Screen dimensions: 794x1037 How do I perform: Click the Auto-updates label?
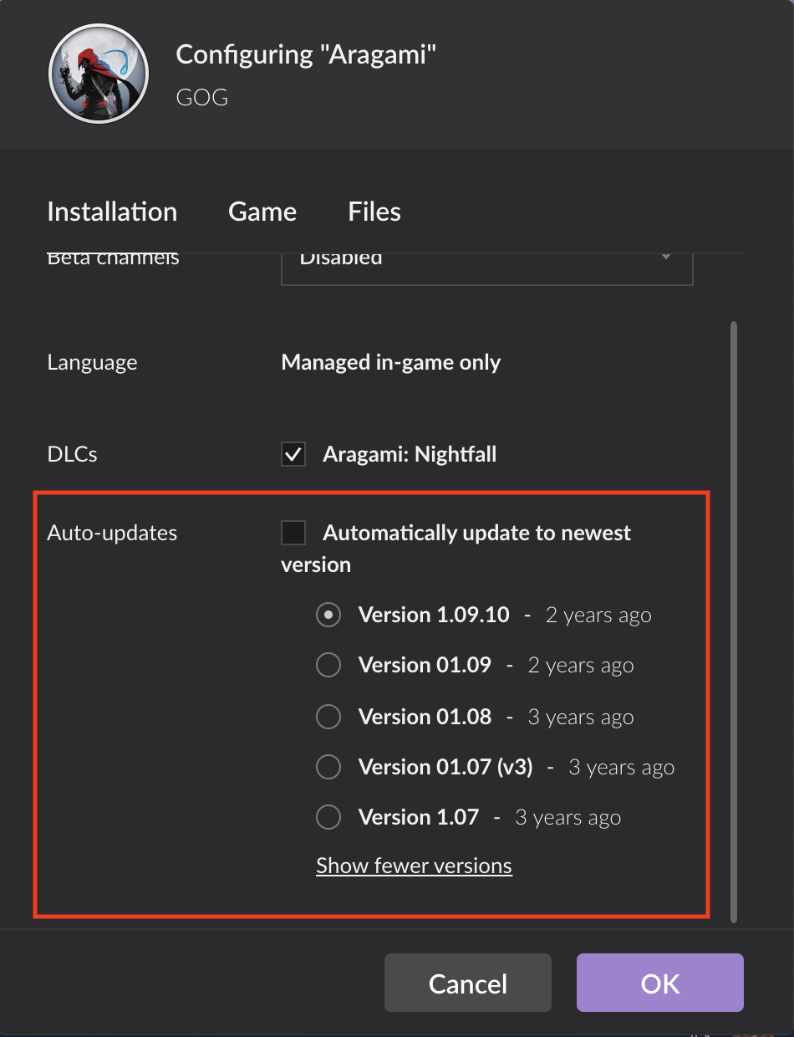(x=112, y=533)
